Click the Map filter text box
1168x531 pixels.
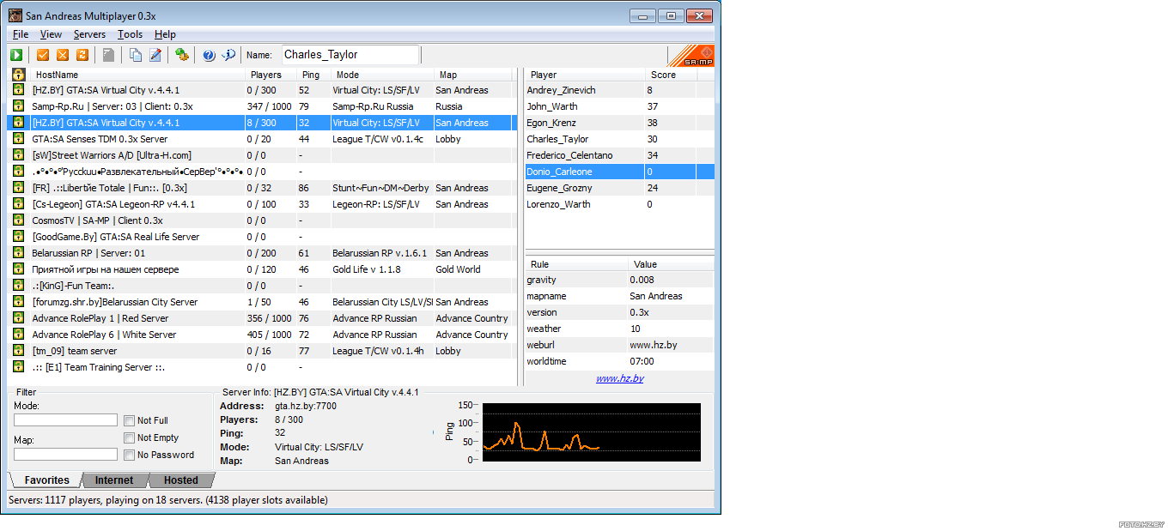[65, 455]
